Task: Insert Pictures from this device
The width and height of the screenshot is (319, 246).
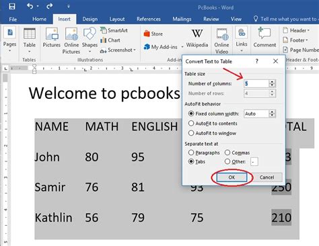Action: pos(52,38)
